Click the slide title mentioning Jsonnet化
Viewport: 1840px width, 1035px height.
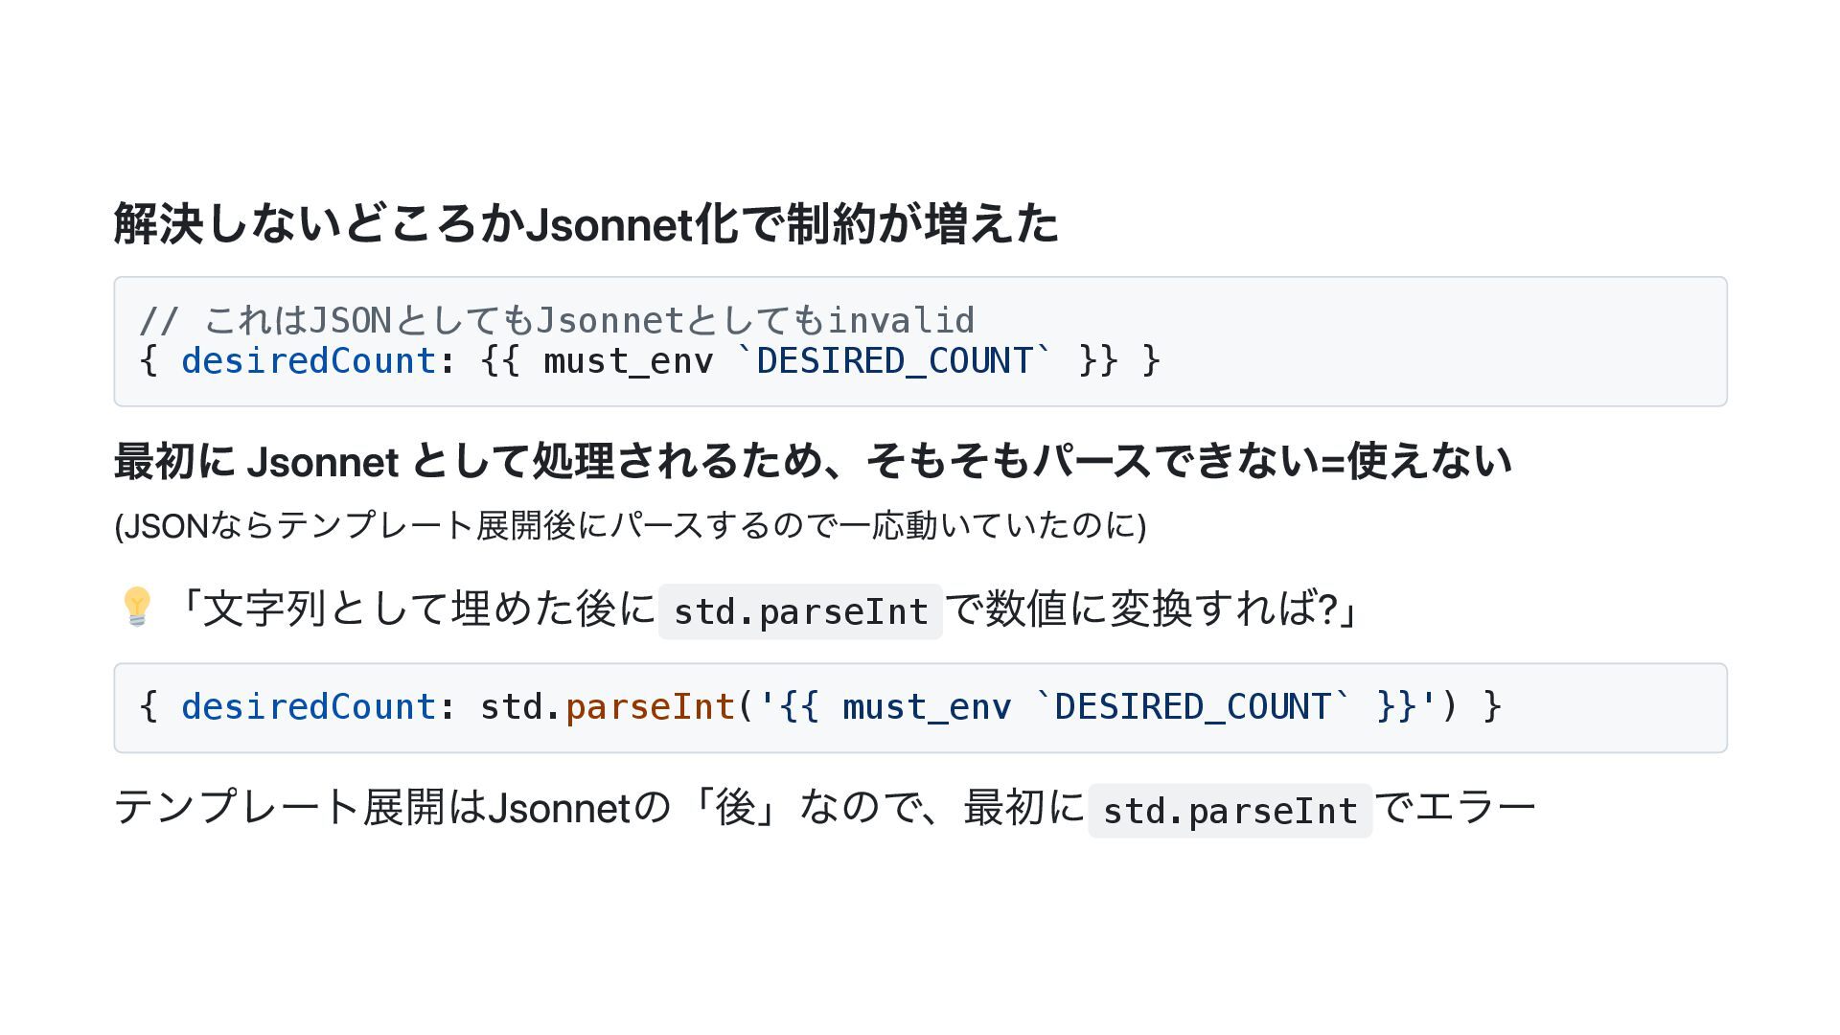(586, 224)
